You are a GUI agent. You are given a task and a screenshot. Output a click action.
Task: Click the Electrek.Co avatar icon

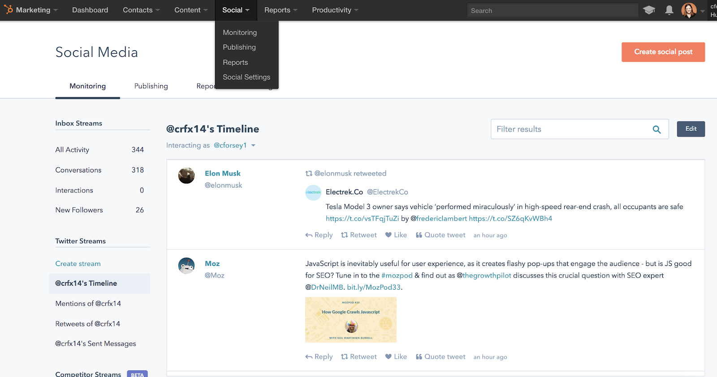[x=313, y=193]
